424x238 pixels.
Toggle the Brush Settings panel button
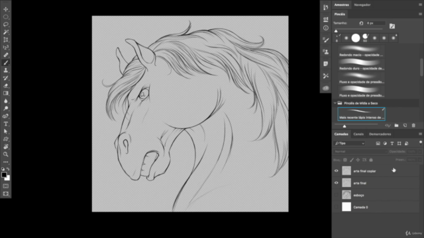click(392, 26)
